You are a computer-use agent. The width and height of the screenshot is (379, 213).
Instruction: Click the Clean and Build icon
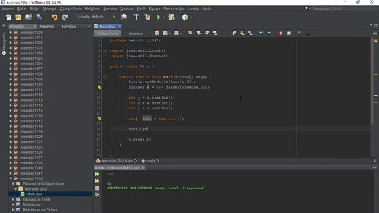pyautogui.click(x=147, y=17)
